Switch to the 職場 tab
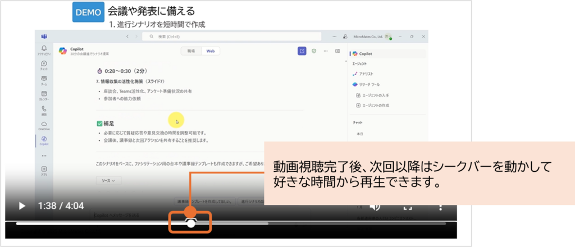 (191, 51)
